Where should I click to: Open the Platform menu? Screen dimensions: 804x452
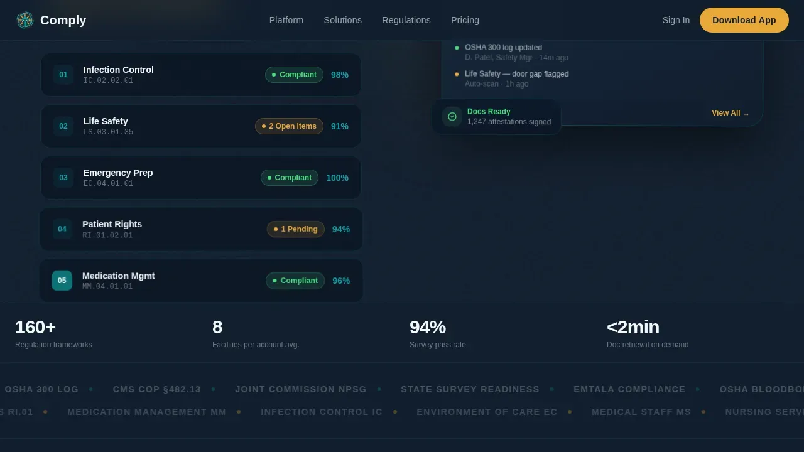tap(286, 20)
